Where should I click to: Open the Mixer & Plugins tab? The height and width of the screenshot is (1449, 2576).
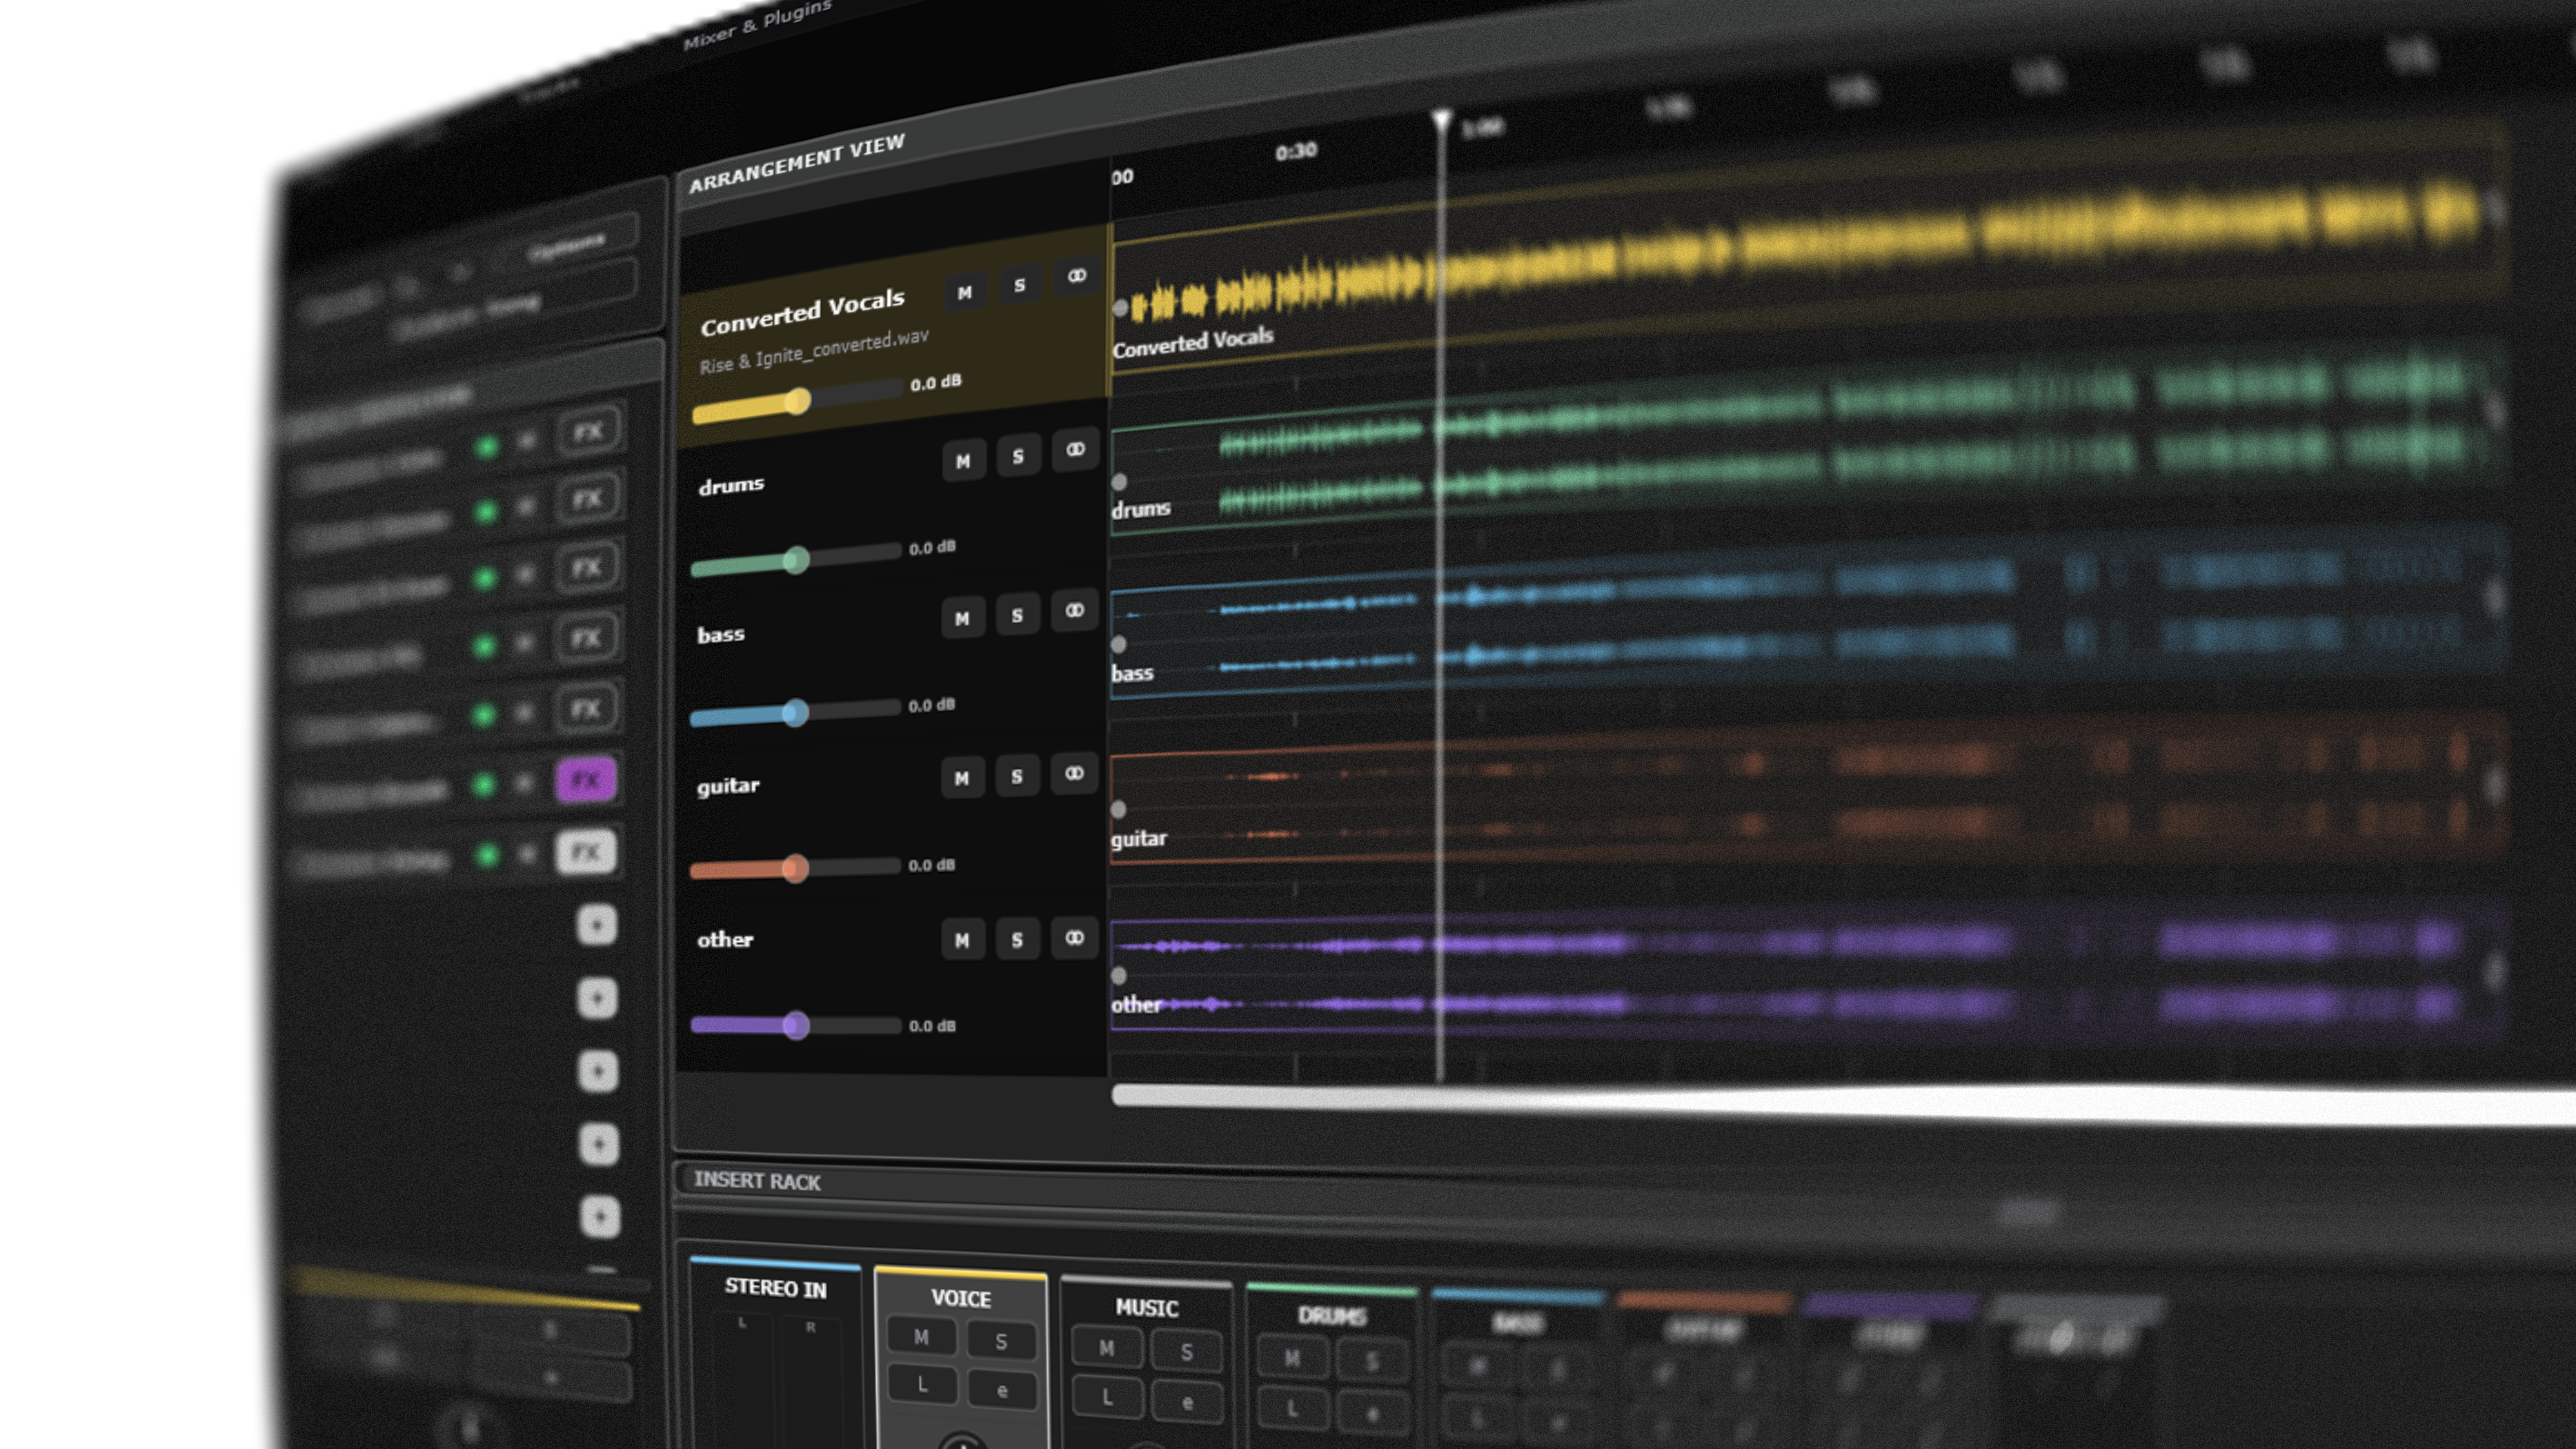[756, 26]
